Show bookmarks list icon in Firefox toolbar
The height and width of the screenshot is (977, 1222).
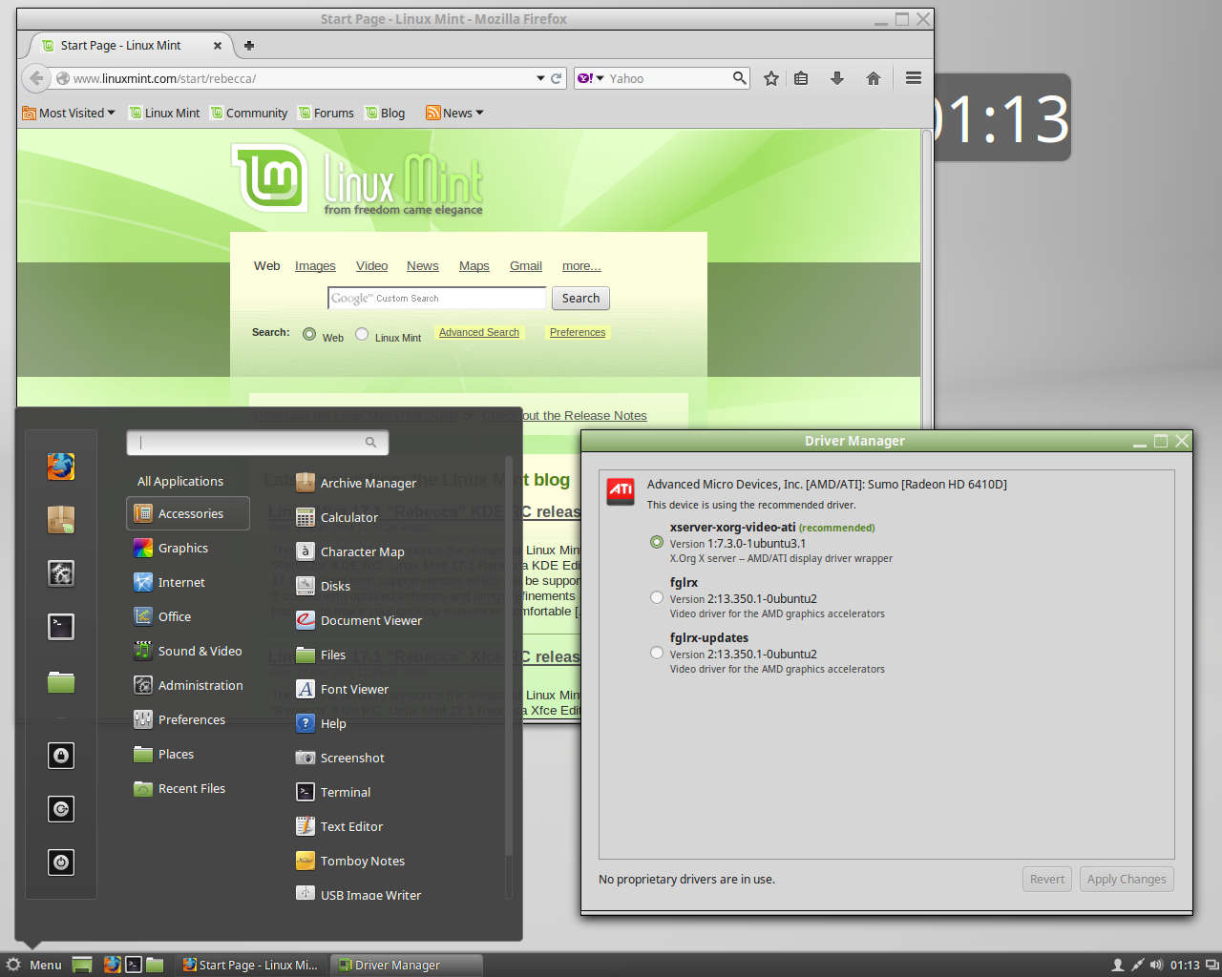[801, 78]
